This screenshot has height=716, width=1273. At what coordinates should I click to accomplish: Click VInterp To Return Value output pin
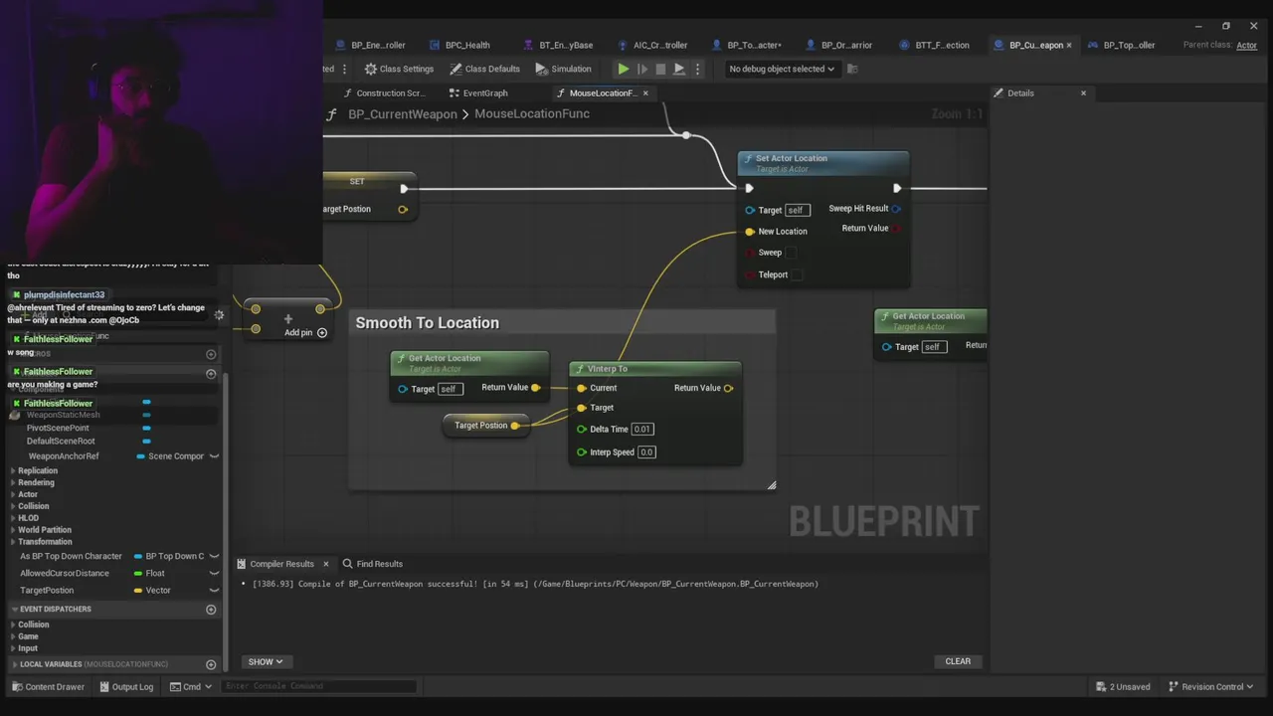pos(728,388)
